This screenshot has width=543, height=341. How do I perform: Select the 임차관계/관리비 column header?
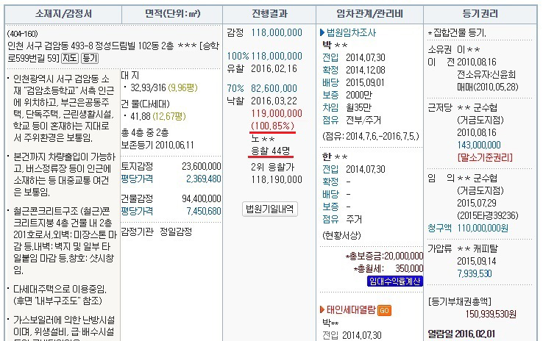pyautogui.click(x=369, y=14)
